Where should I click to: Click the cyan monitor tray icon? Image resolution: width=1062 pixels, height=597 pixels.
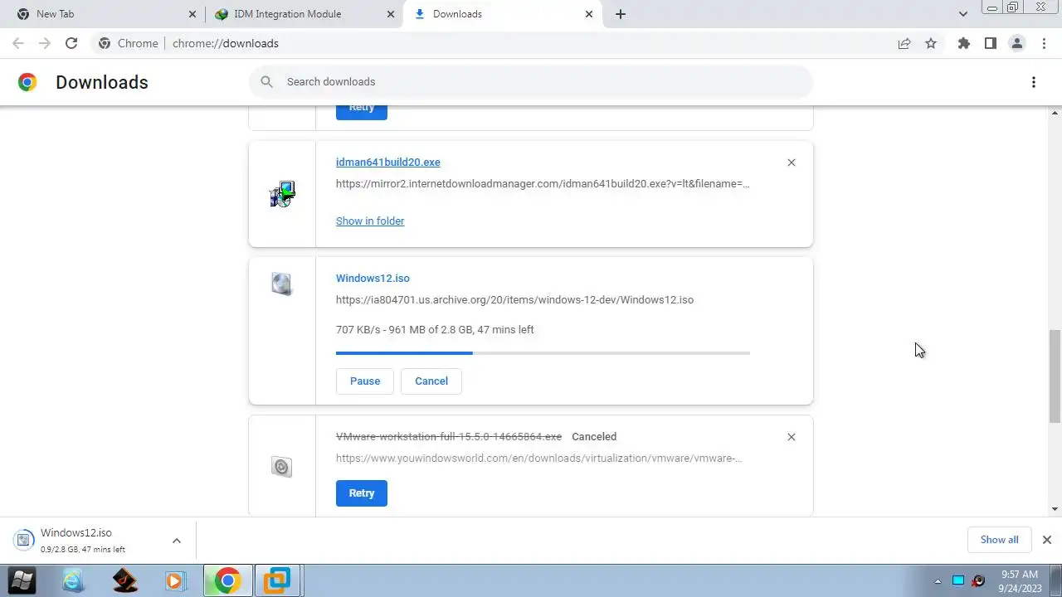tap(958, 581)
